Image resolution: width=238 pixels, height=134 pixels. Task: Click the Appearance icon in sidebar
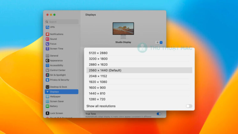click(48, 60)
